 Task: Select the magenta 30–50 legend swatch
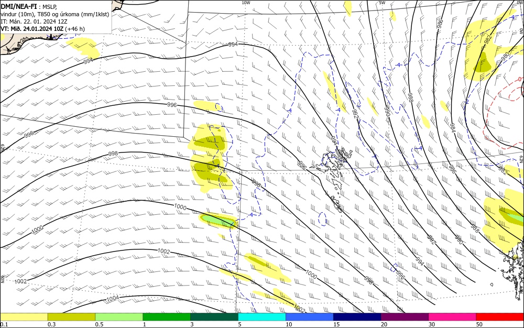click(x=453, y=317)
